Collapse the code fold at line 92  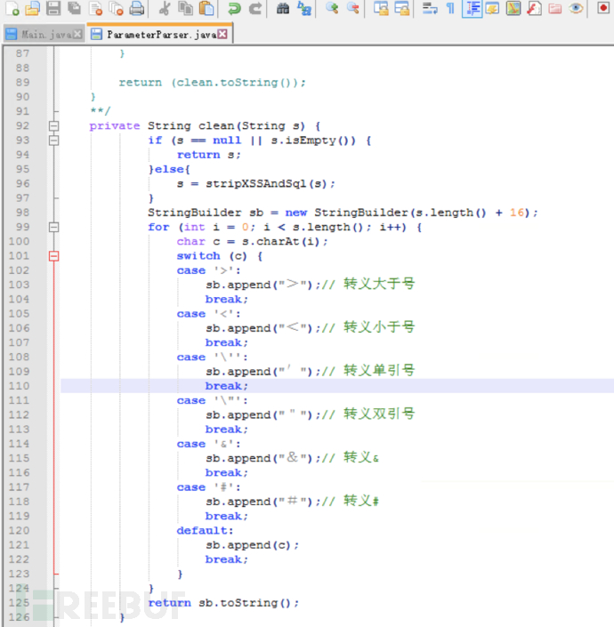point(53,126)
